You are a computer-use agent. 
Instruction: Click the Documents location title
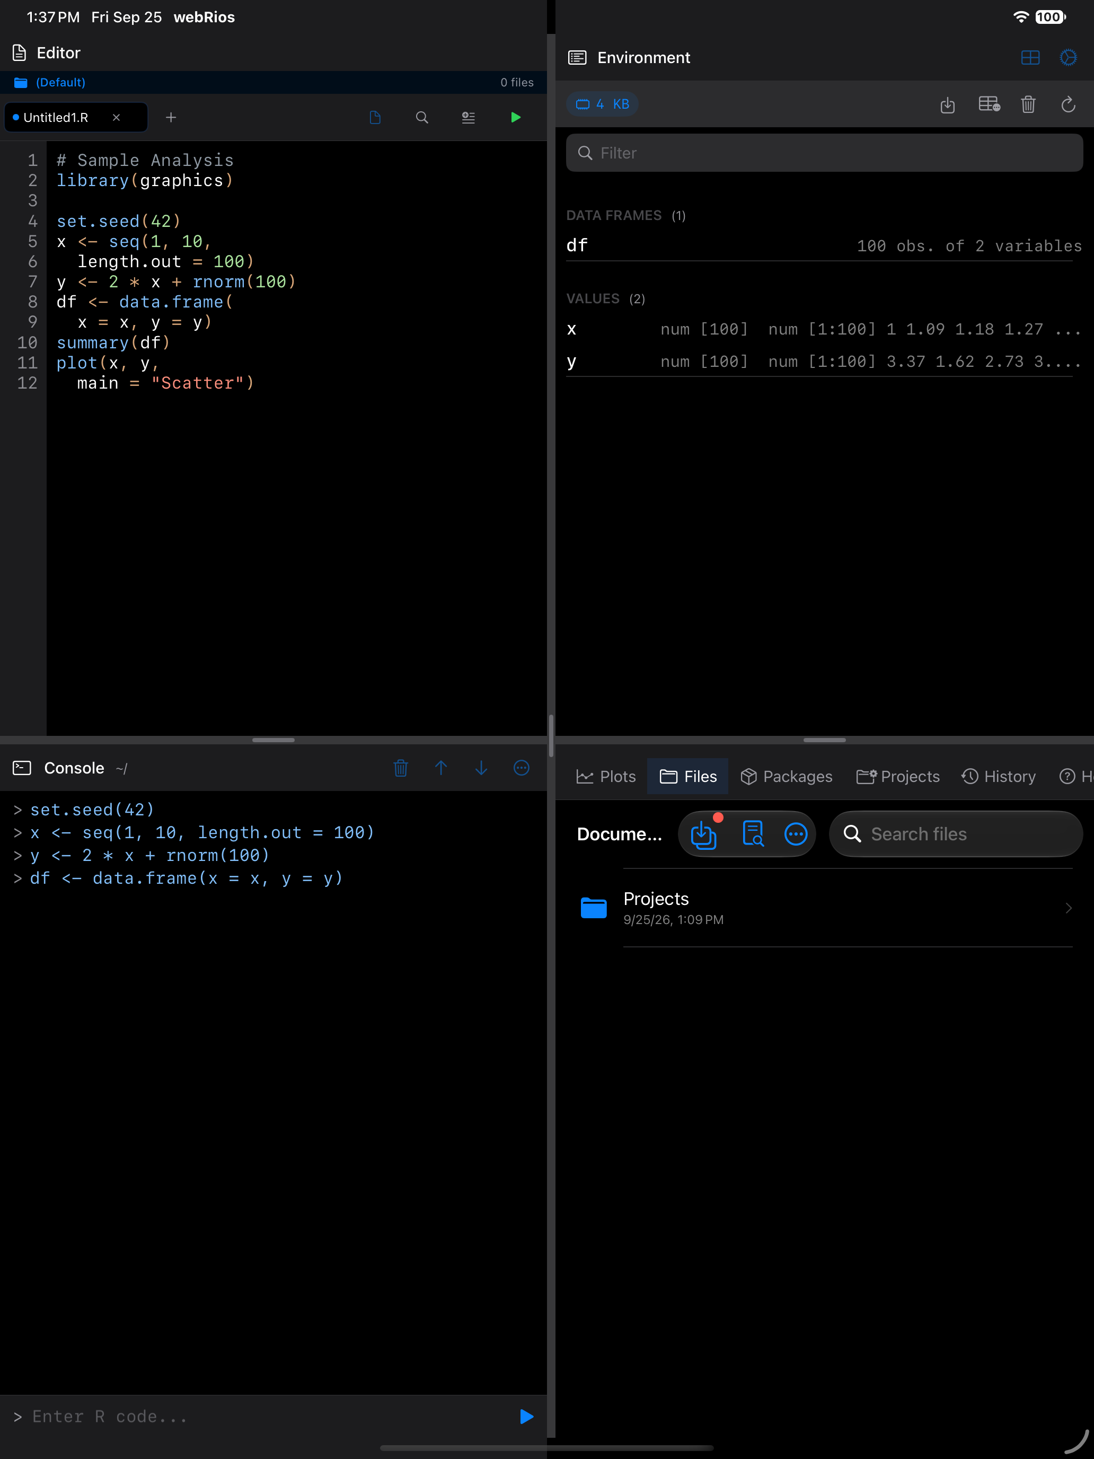(619, 834)
